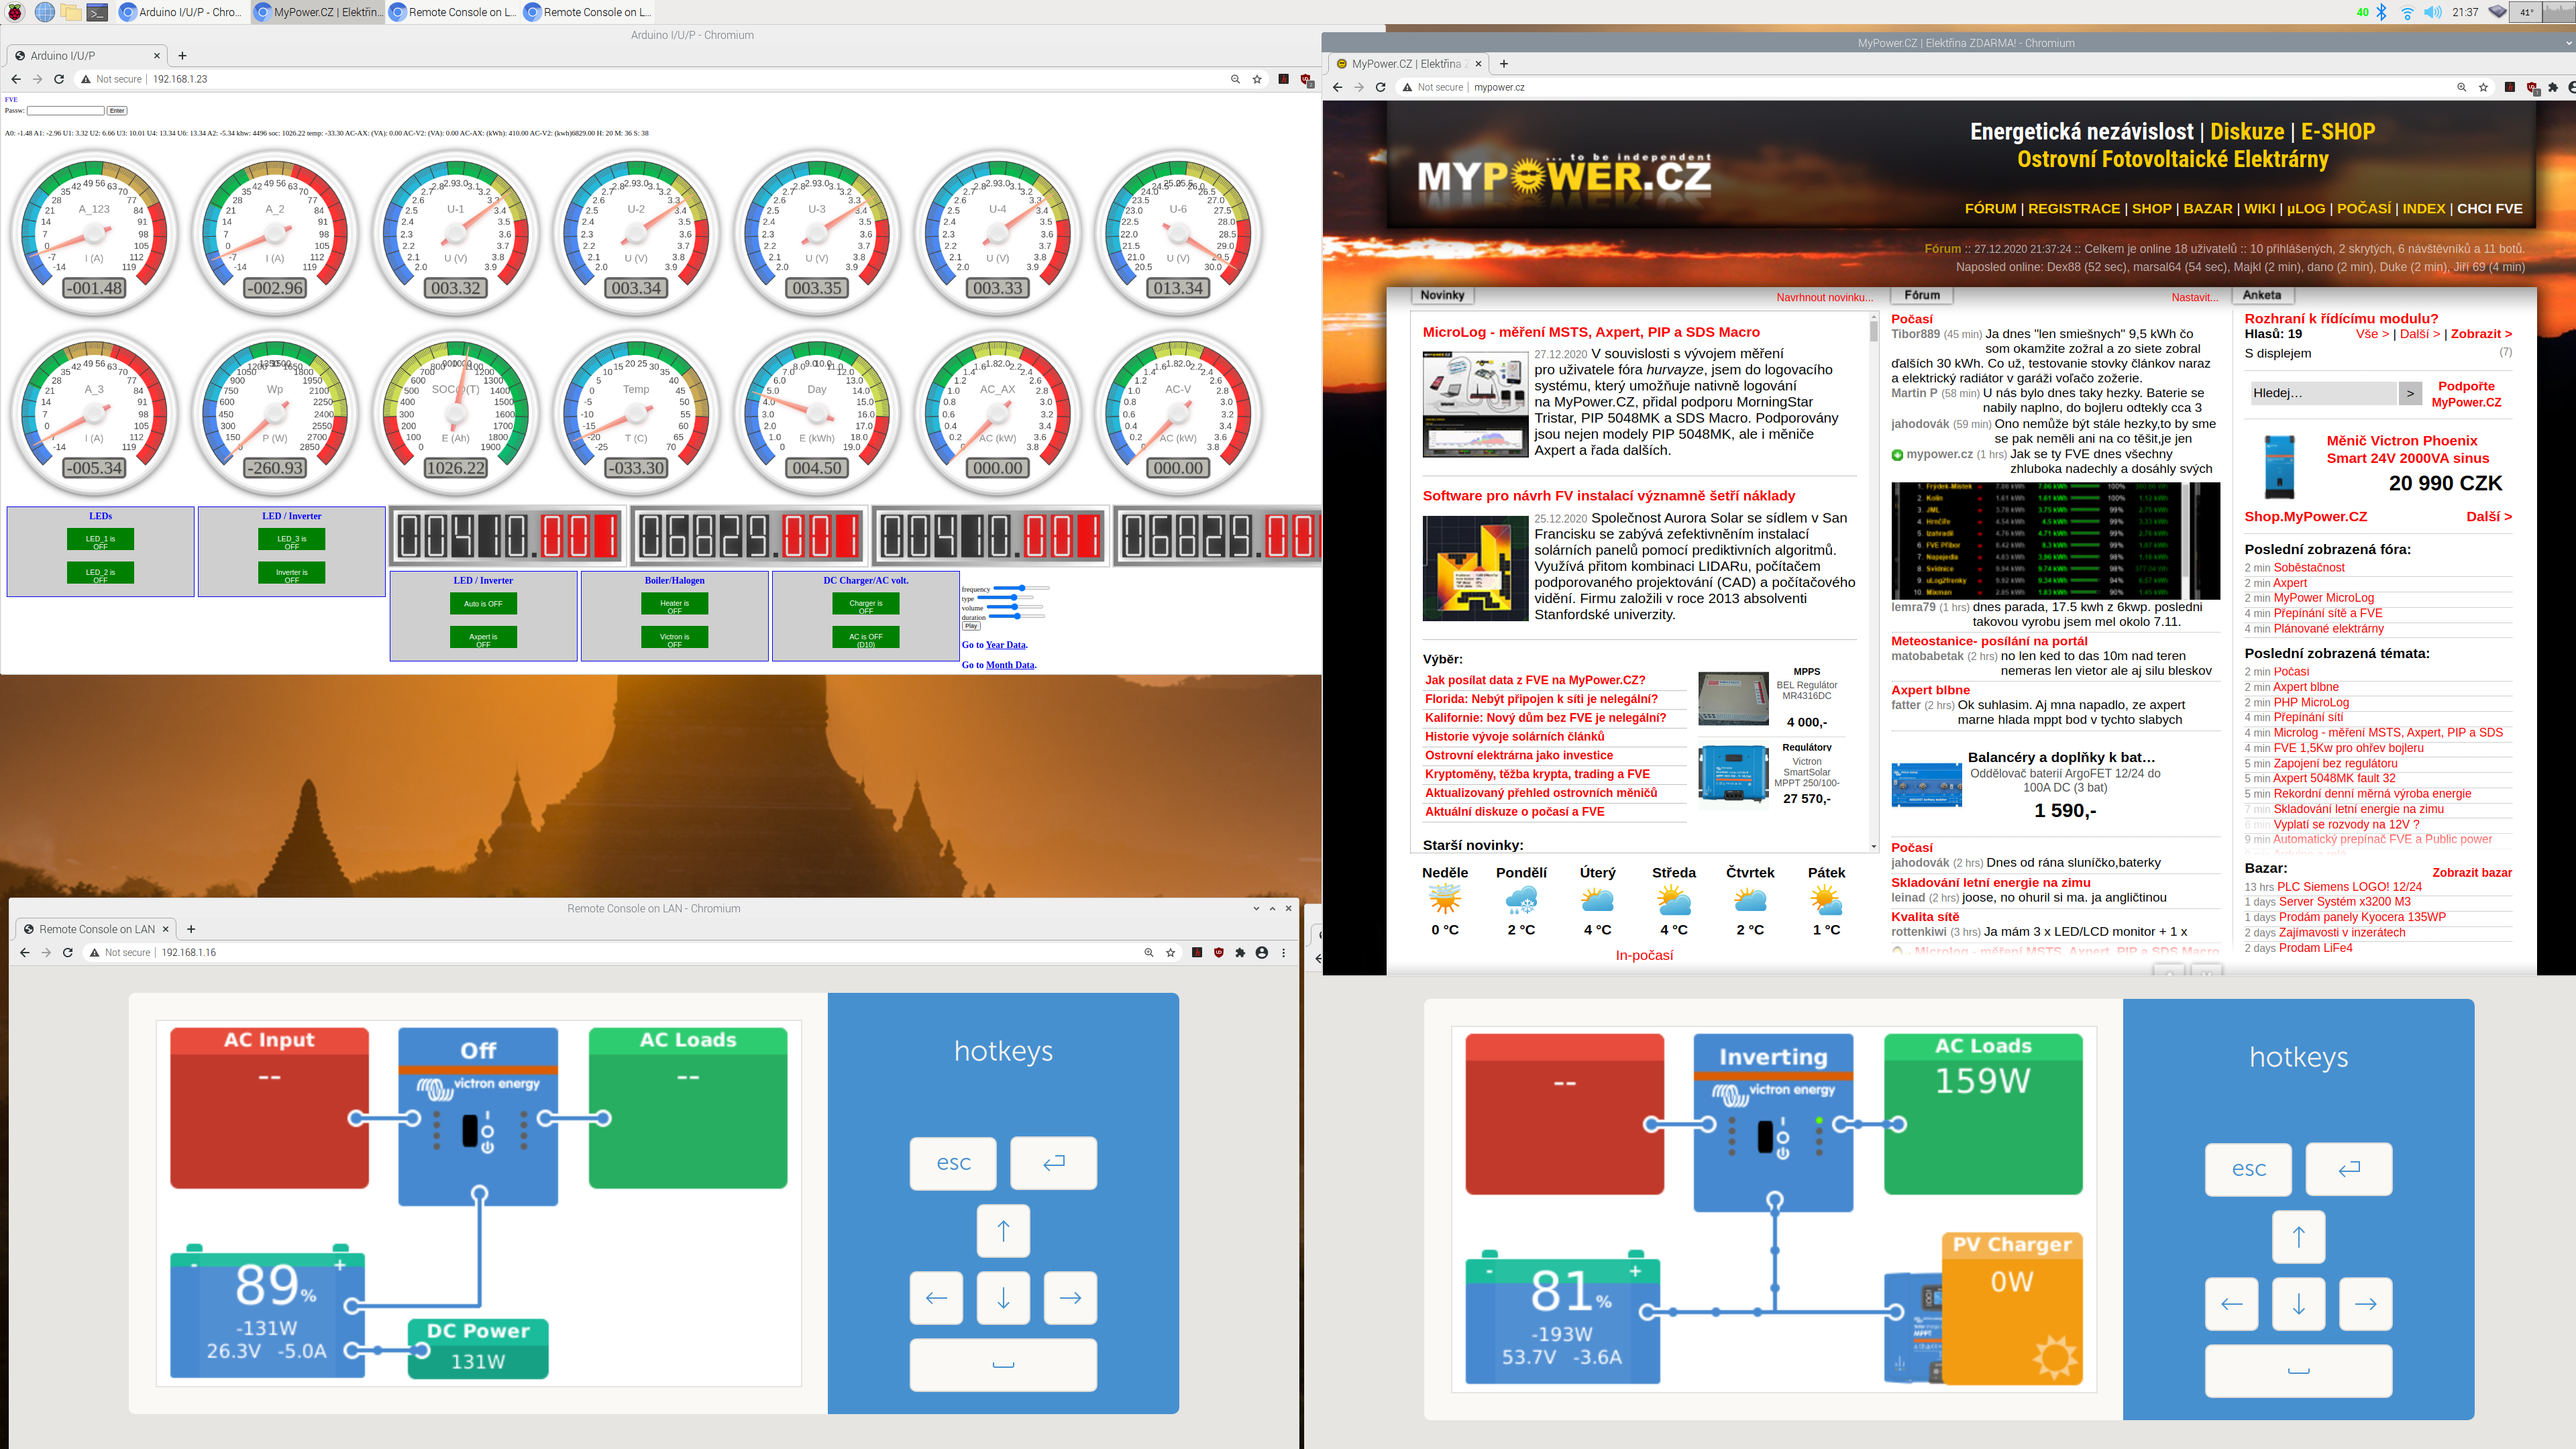Open the Year Data link
This screenshot has height=1449, width=2576.
pos(1005,645)
